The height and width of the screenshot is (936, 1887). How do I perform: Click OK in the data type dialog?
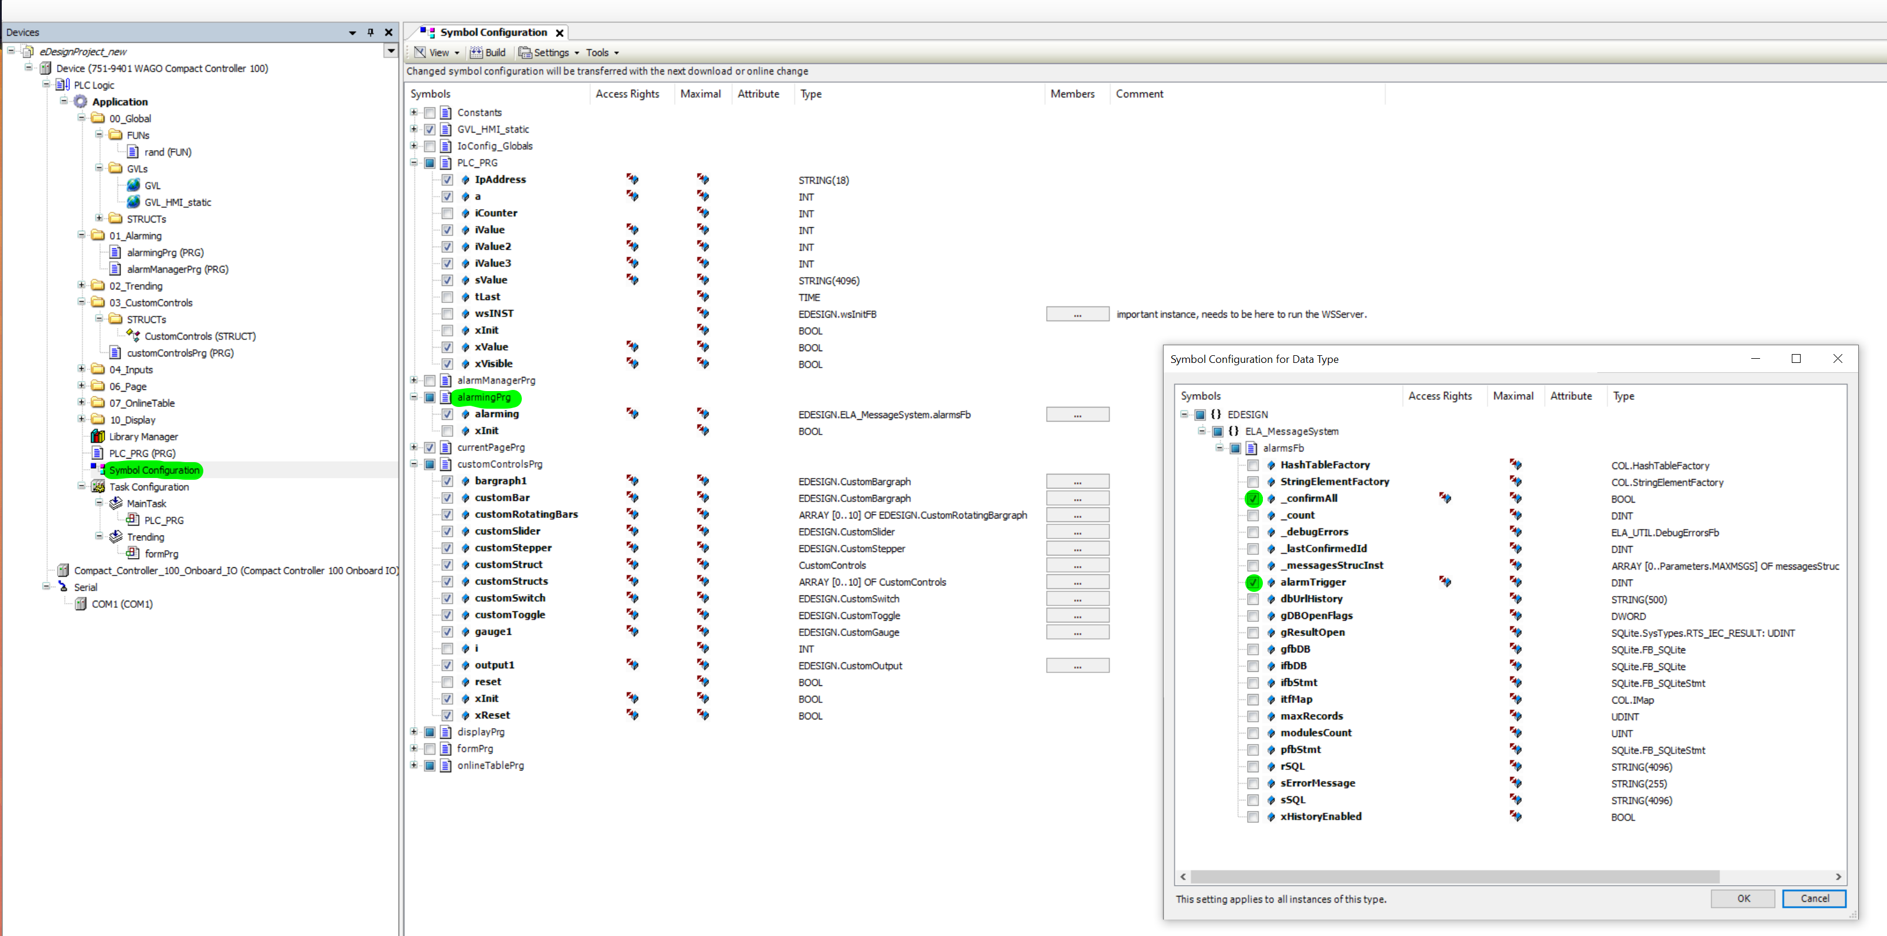point(1742,898)
